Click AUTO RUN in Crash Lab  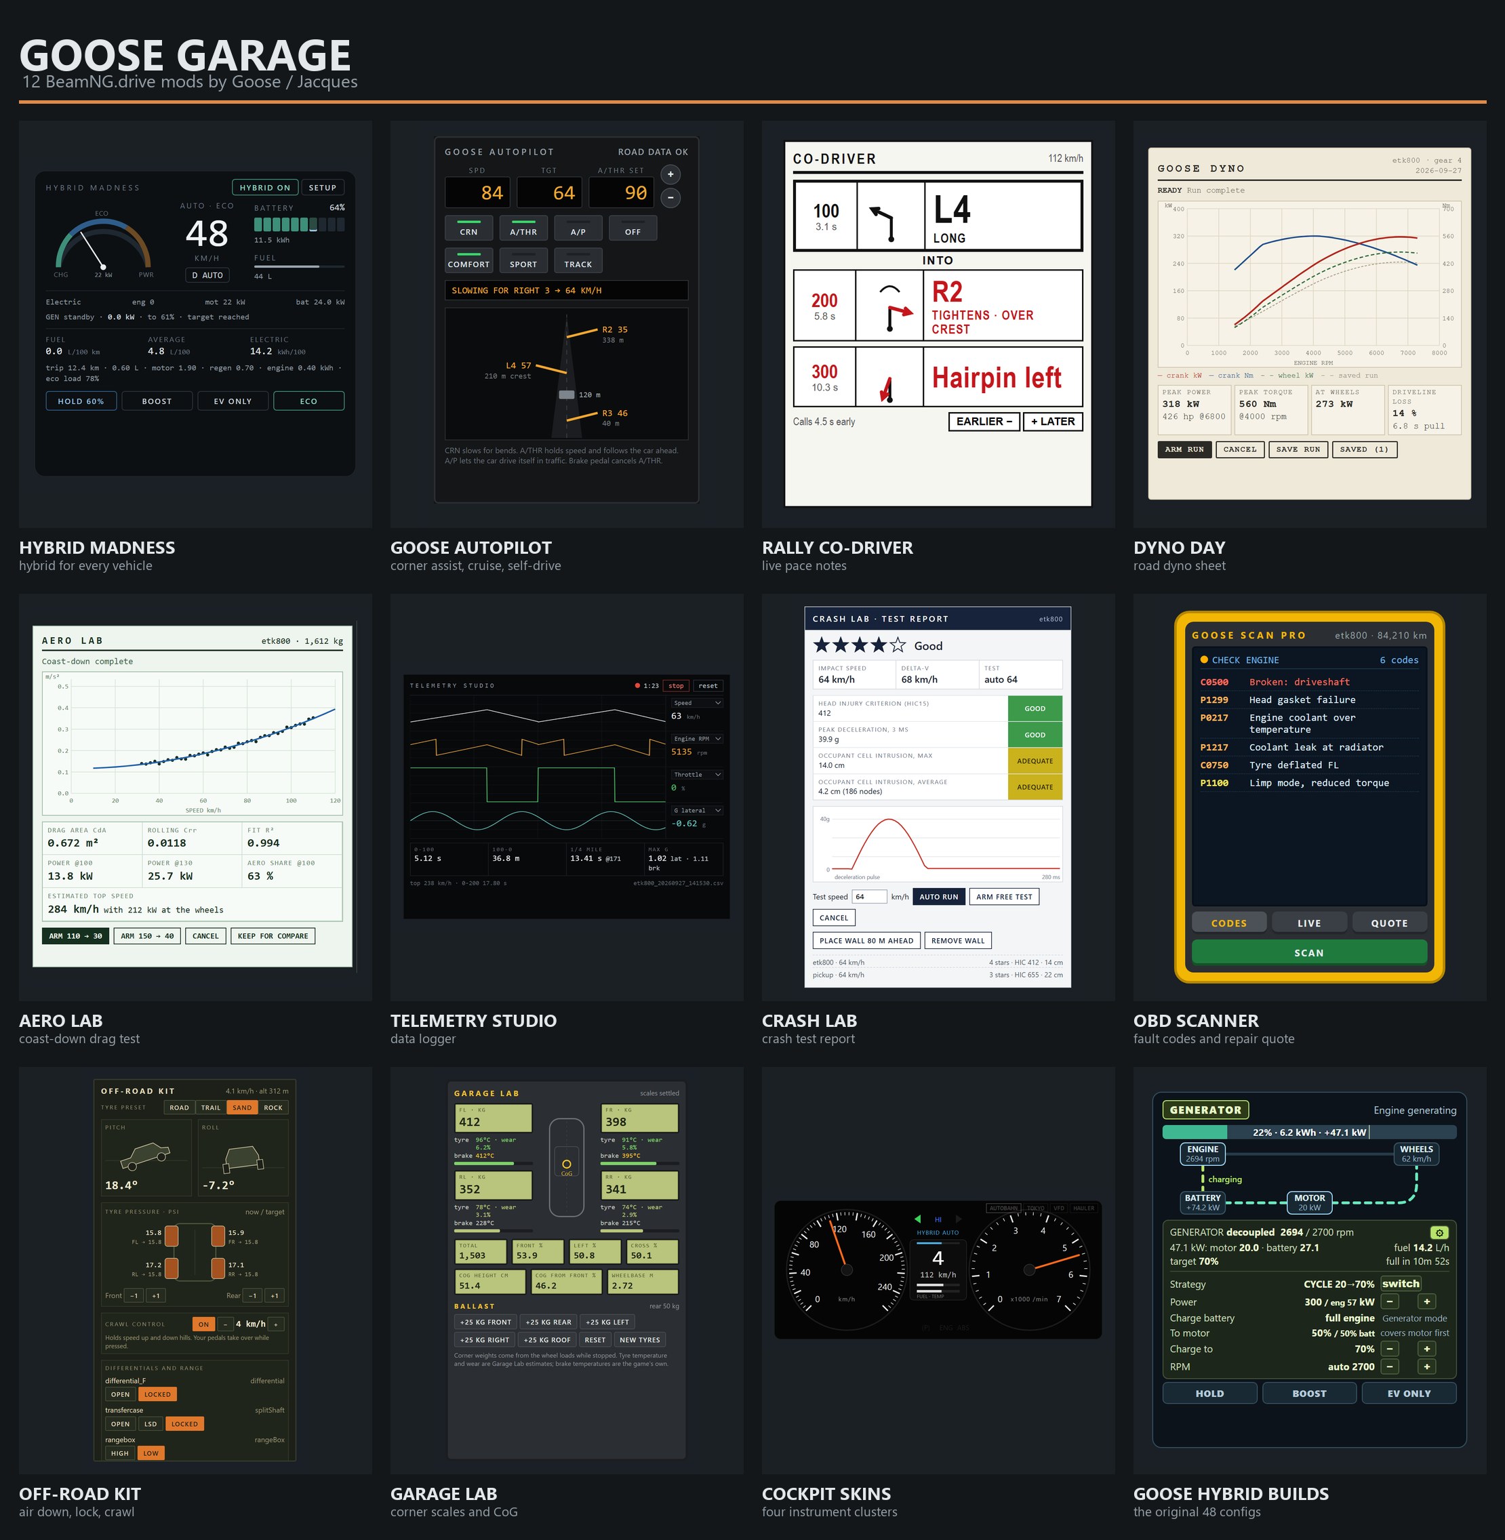pos(938,896)
